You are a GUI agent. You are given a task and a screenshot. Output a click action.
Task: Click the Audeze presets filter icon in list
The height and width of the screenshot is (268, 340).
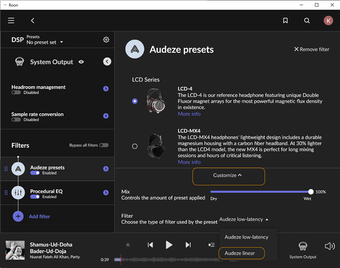click(18, 169)
